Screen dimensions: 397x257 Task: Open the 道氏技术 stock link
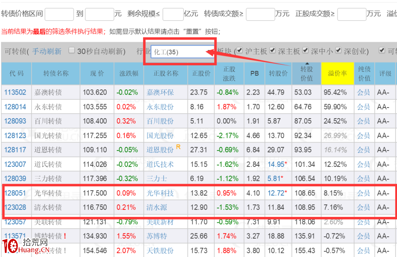[x=160, y=164]
